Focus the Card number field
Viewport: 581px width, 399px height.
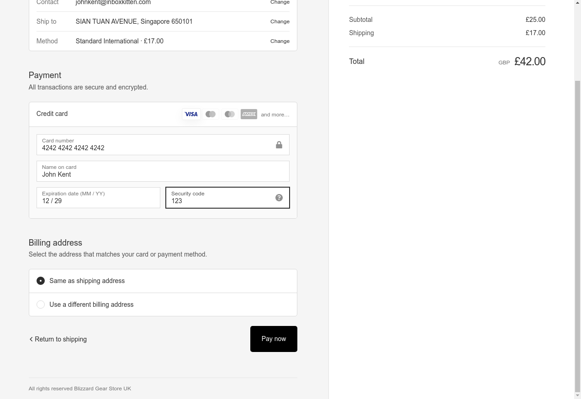(x=163, y=145)
